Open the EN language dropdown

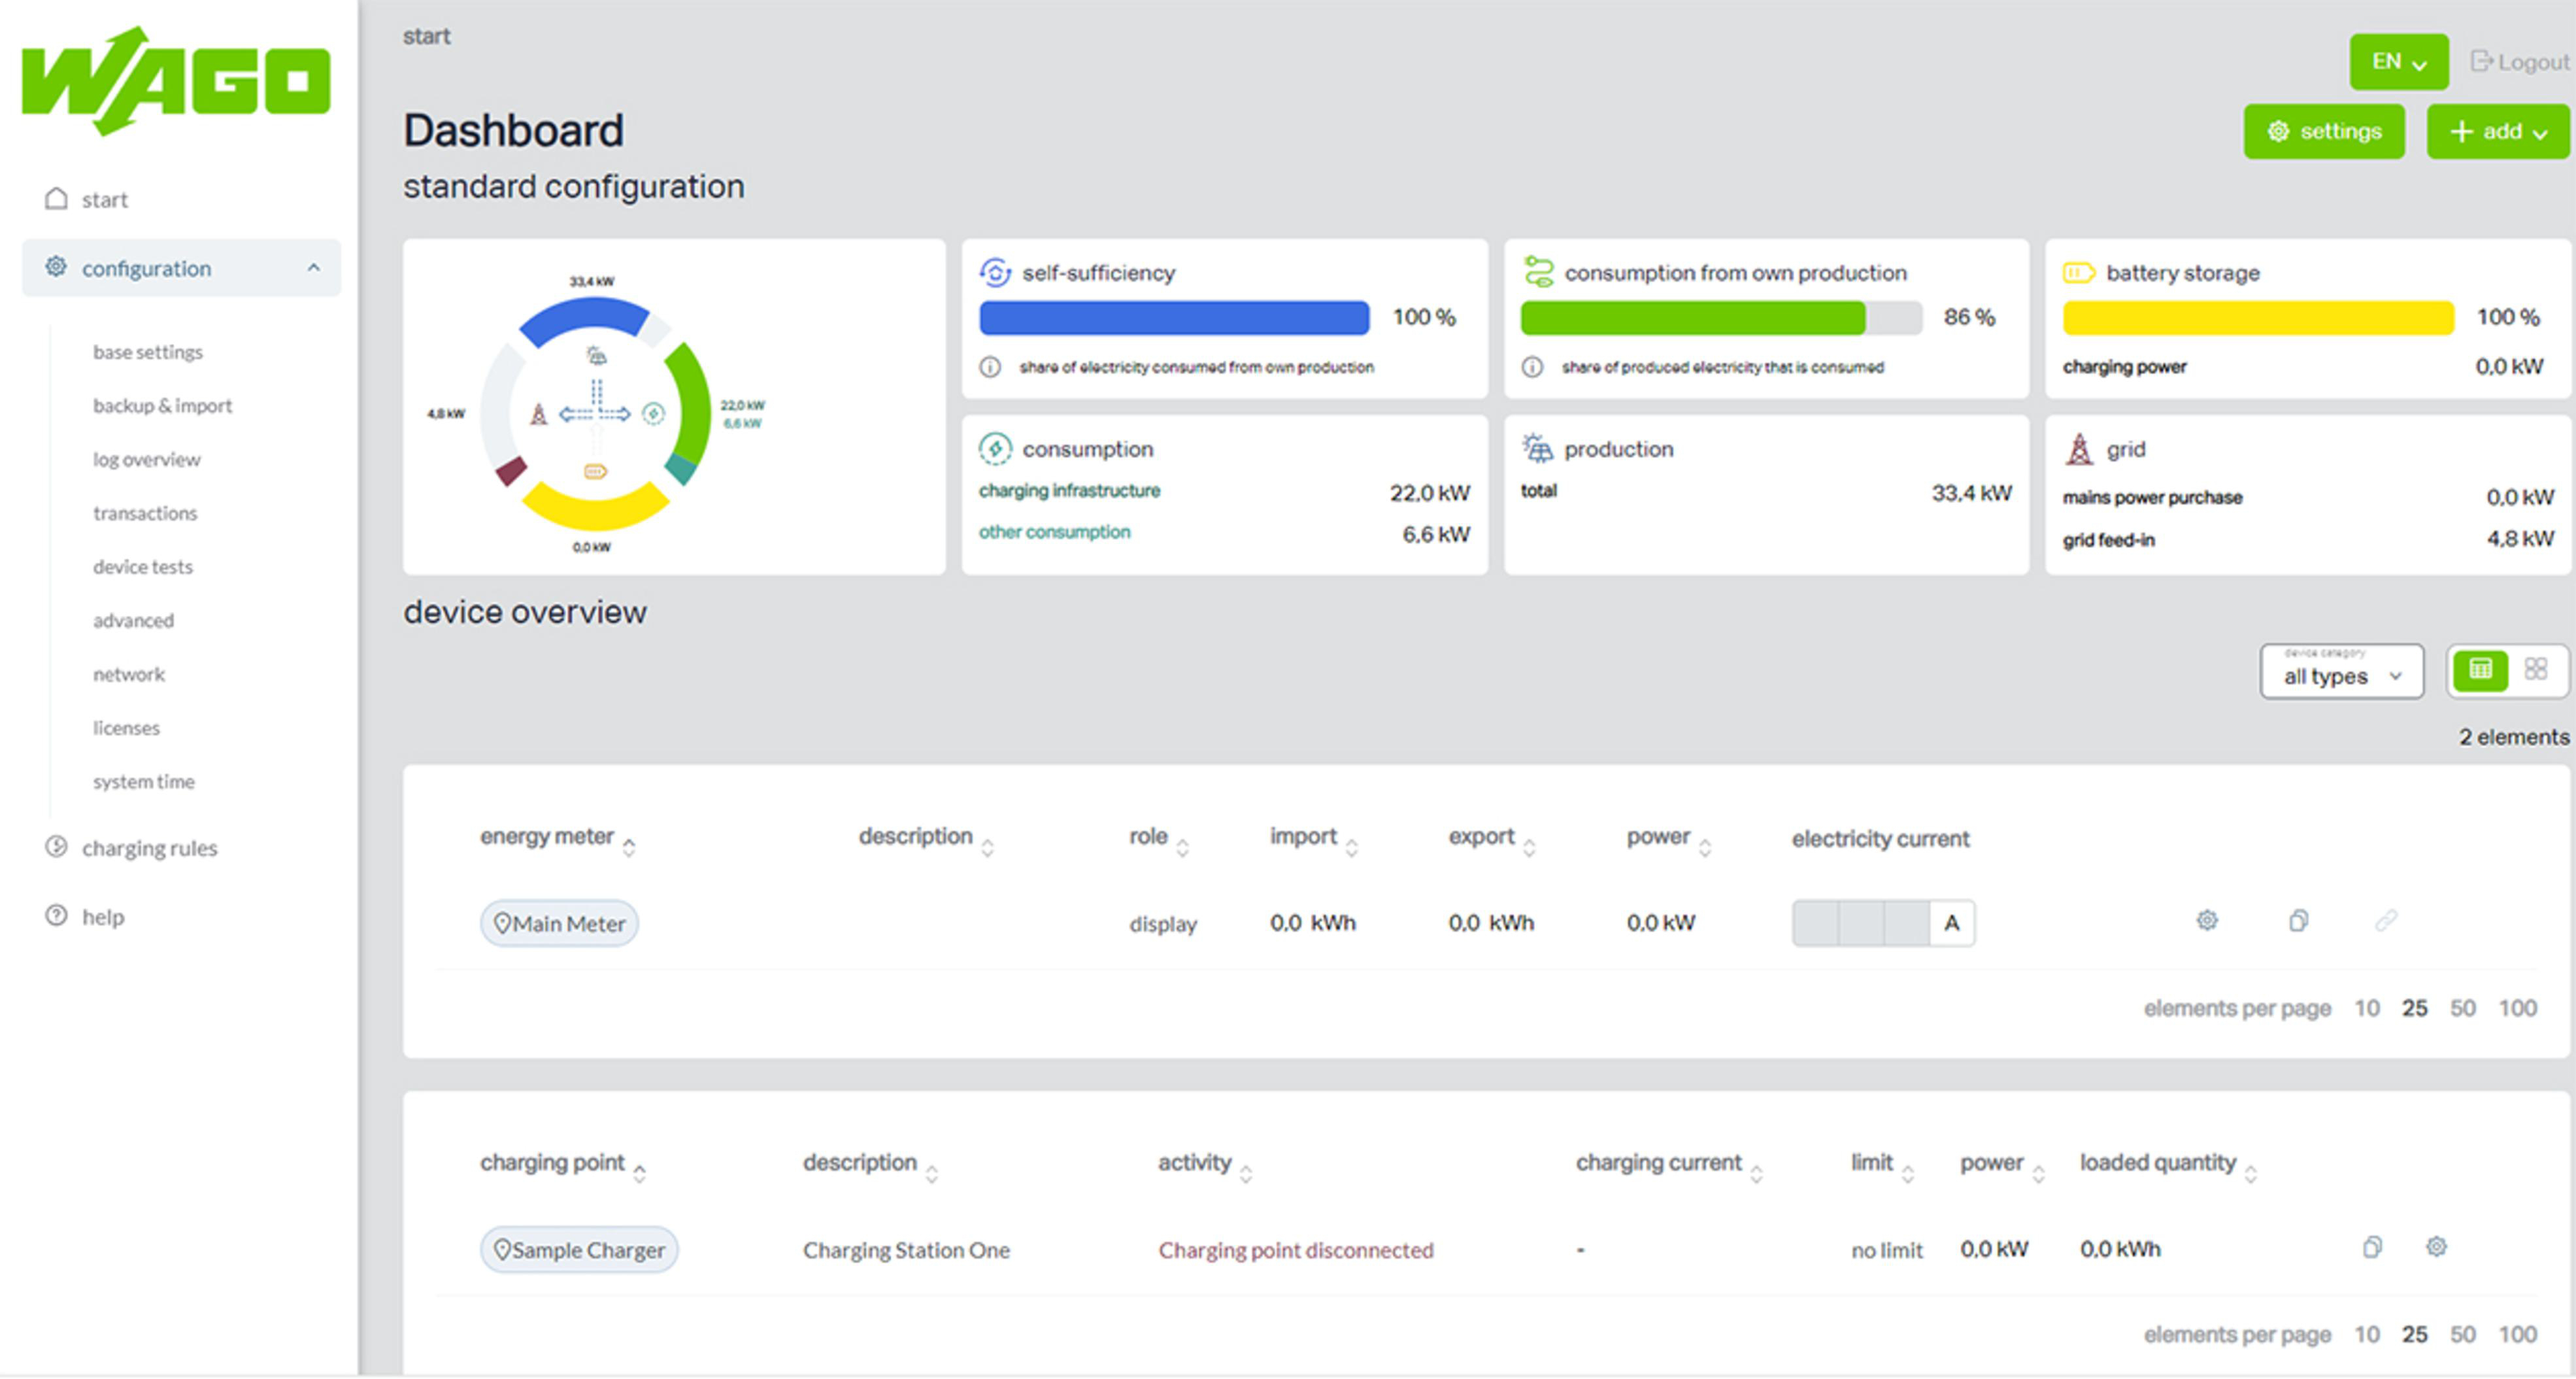pos(2398,62)
